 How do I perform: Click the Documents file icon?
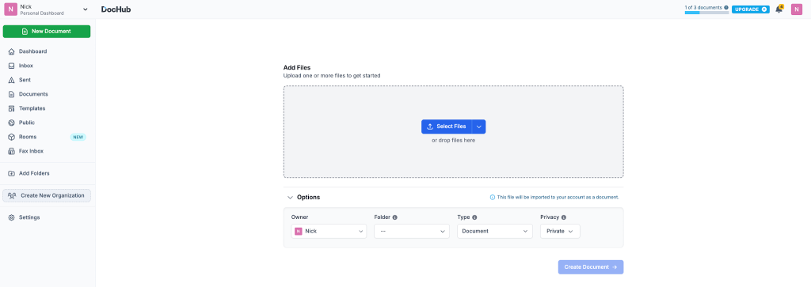(11, 94)
